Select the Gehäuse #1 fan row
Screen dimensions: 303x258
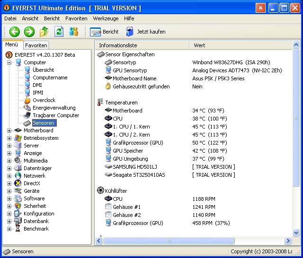(x=193, y=207)
